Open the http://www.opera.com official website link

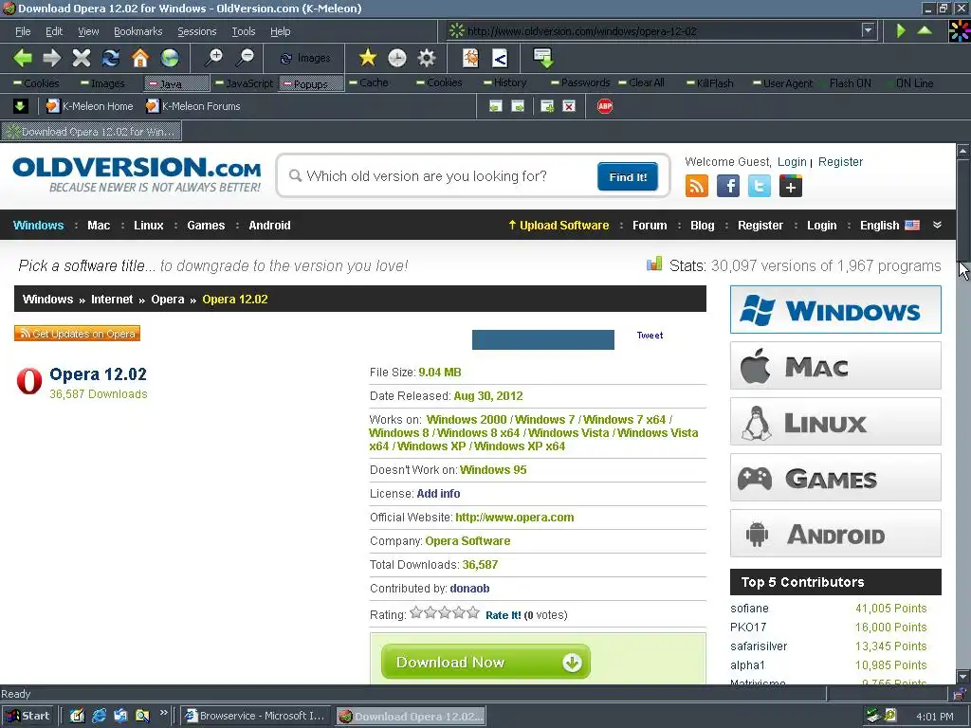coord(514,518)
